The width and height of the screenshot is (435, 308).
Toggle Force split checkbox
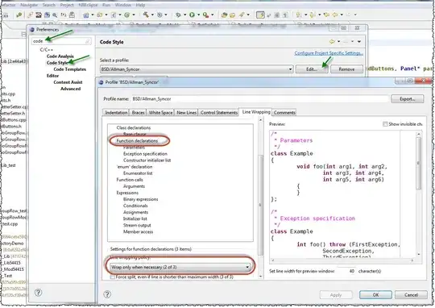(112, 277)
